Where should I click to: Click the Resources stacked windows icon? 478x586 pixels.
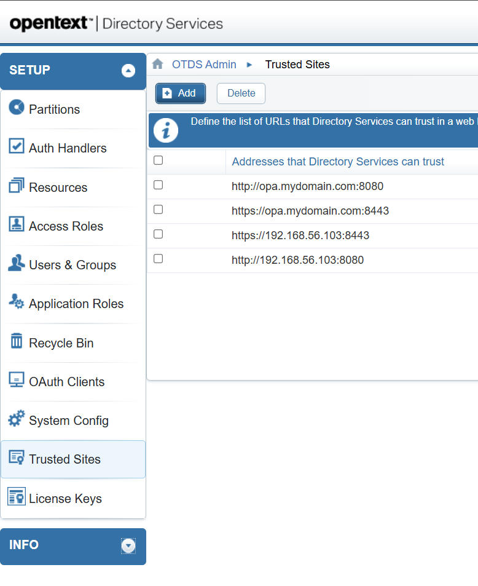(x=17, y=185)
